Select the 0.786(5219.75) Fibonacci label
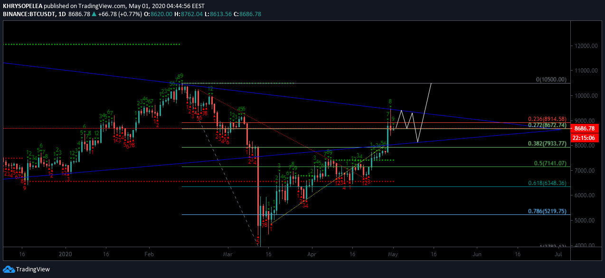605x278 pixels. pyautogui.click(x=547, y=212)
